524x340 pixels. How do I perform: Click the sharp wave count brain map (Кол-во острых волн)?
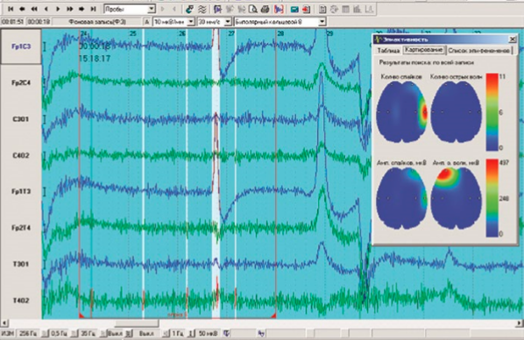point(457,112)
